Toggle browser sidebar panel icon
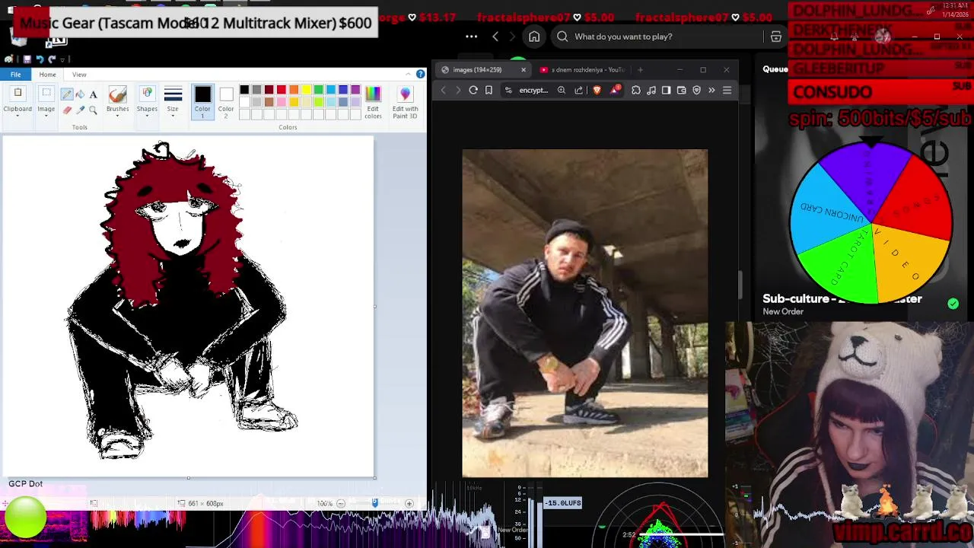 (x=667, y=91)
